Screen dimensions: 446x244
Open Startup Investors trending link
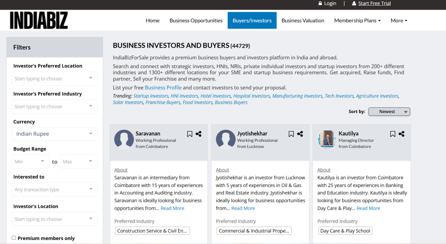(x=151, y=96)
